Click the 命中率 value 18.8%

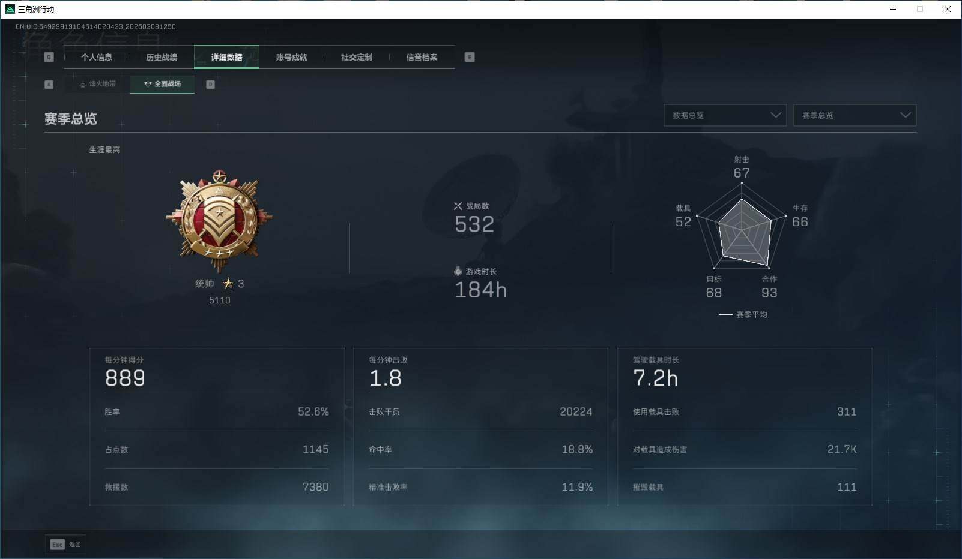pos(577,450)
